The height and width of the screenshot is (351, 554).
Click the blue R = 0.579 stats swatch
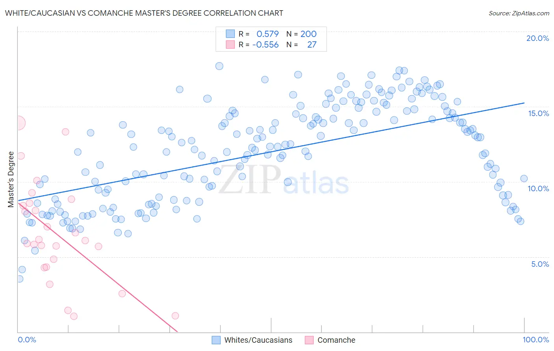[230, 34]
